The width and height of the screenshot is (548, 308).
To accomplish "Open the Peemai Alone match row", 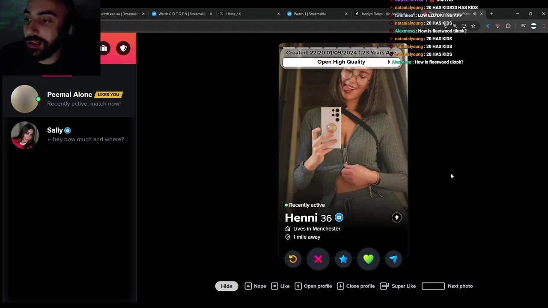I will pyautogui.click(x=69, y=99).
